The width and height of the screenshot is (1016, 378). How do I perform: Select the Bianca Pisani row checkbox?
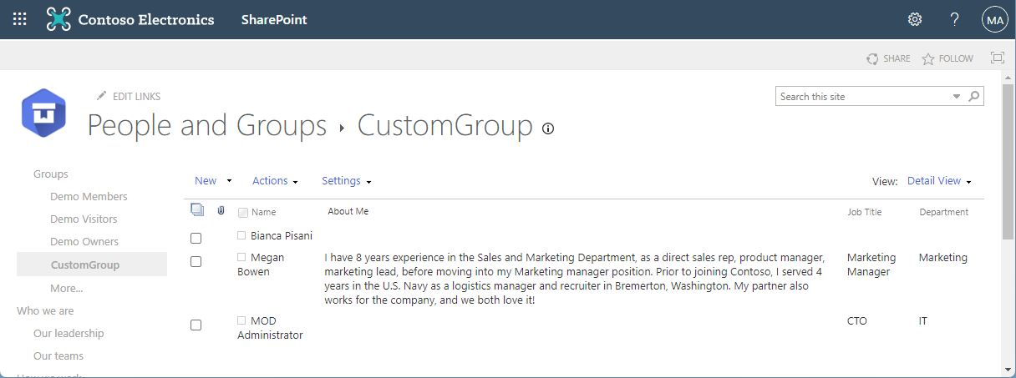coord(196,238)
